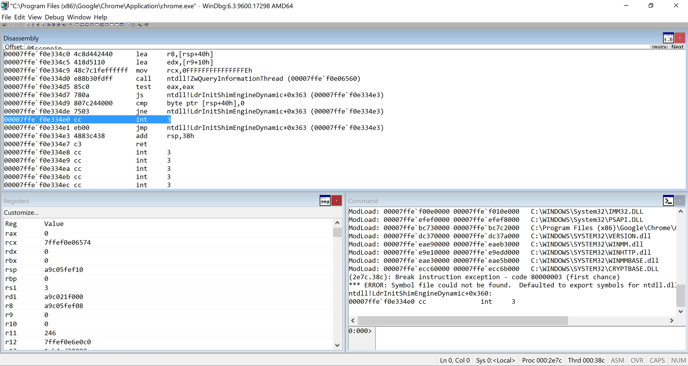Open the Debug menu

click(x=54, y=17)
